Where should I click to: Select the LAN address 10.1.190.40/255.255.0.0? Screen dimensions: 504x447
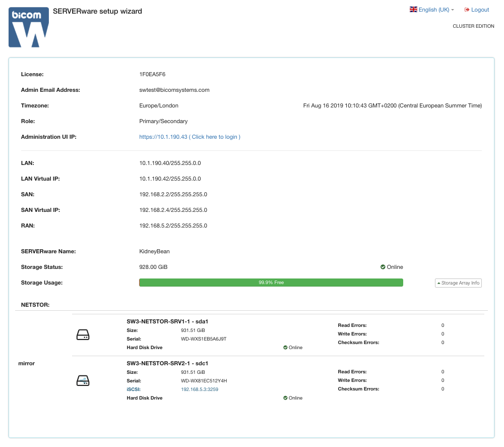[170, 163]
